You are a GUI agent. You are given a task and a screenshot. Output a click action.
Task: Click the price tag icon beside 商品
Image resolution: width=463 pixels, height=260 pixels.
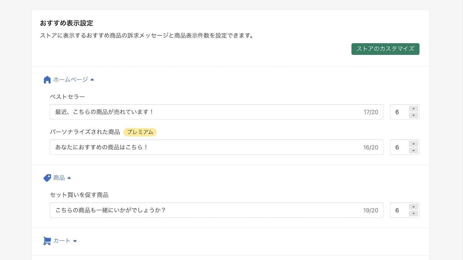47,178
